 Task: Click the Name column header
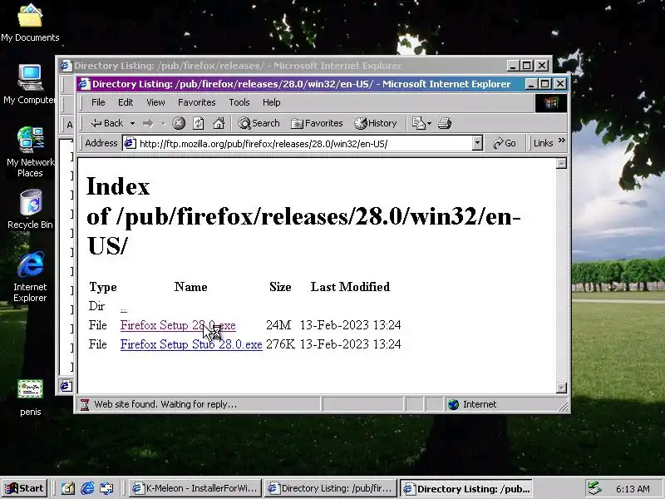click(191, 287)
